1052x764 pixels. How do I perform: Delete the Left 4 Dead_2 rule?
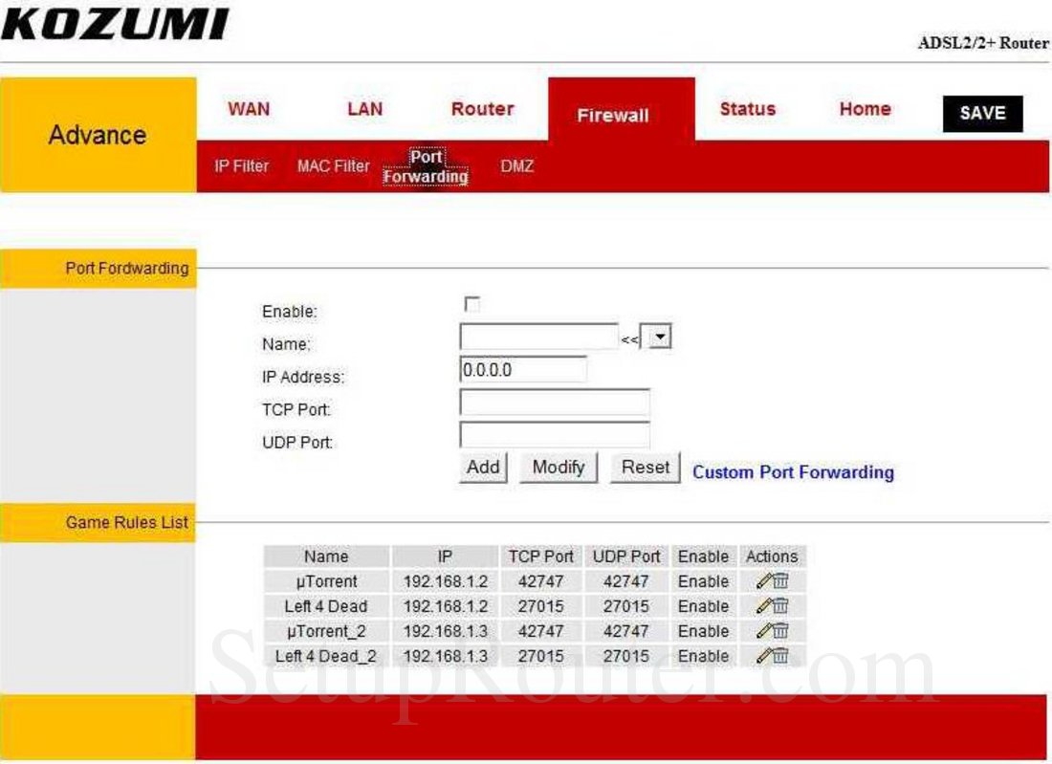click(780, 657)
